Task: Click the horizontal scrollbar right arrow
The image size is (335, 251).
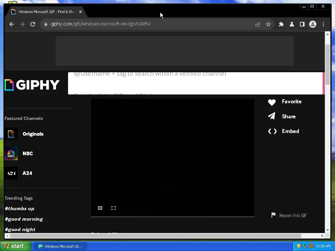Action: tap(322, 236)
